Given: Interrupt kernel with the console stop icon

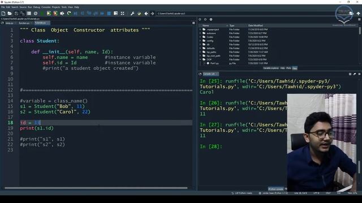Looking at the screenshot, I should 350,74.
